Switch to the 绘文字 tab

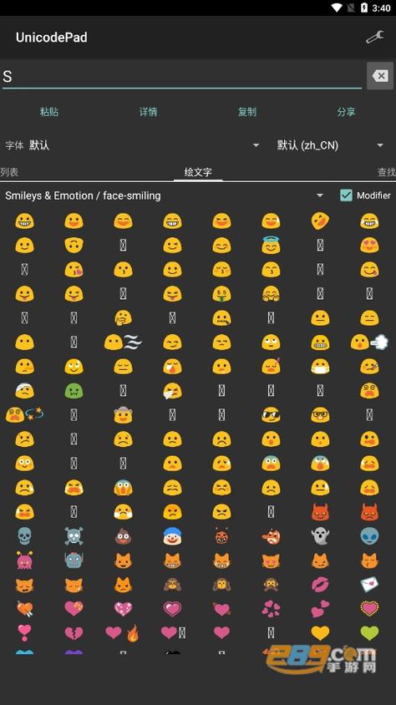click(x=198, y=172)
